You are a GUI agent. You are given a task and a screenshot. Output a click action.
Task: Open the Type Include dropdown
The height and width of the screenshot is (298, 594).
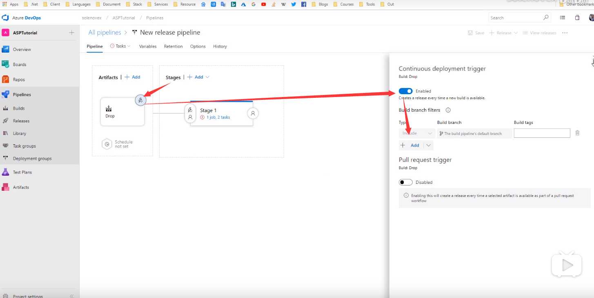(417, 133)
